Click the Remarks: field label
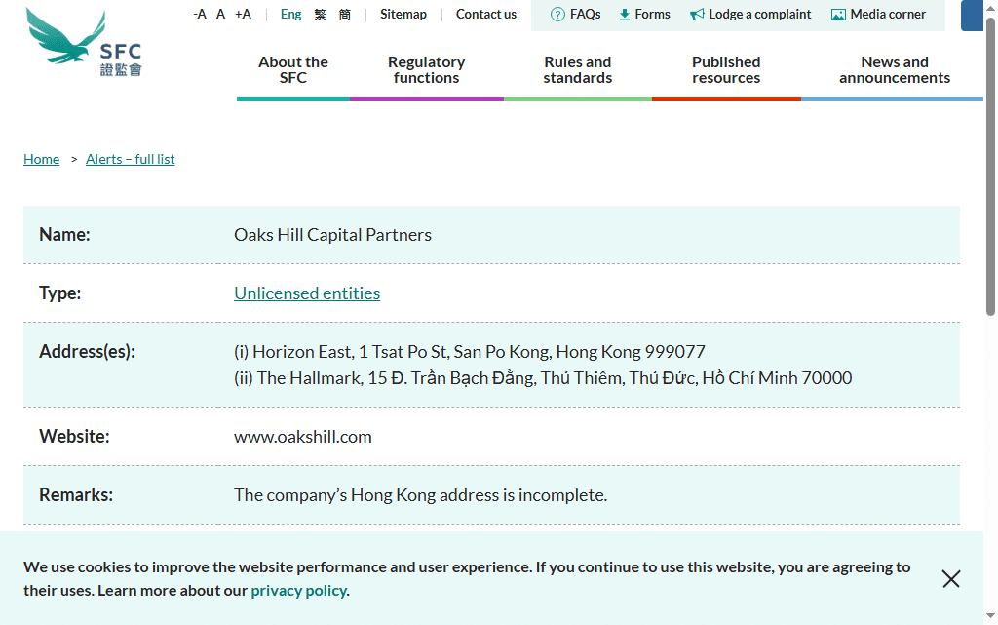The height and width of the screenshot is (625, 998). click(x=76, y=495)
